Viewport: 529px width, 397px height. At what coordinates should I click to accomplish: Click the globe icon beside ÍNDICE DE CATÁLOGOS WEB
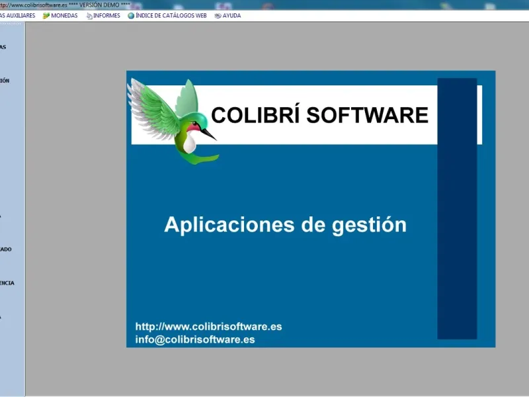click(131, 15)
